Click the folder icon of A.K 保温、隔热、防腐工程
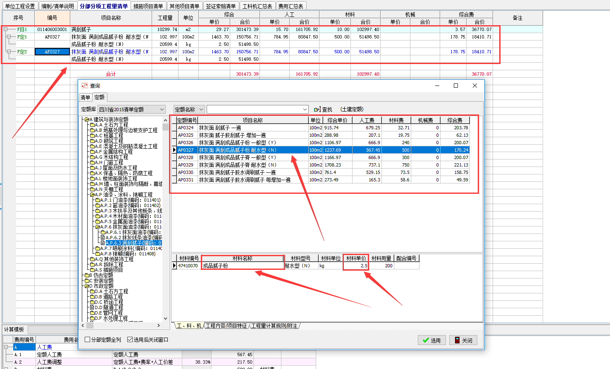This screenshot has width=610, height=369. pos(93,173)
